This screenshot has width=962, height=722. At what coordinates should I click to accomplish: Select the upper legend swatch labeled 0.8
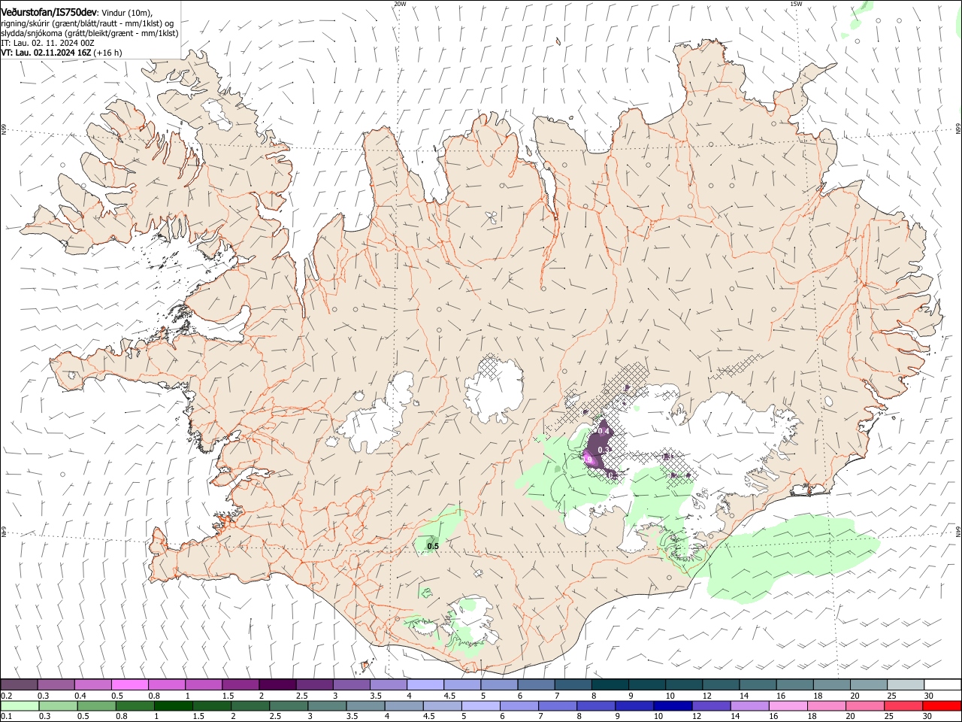166,684
